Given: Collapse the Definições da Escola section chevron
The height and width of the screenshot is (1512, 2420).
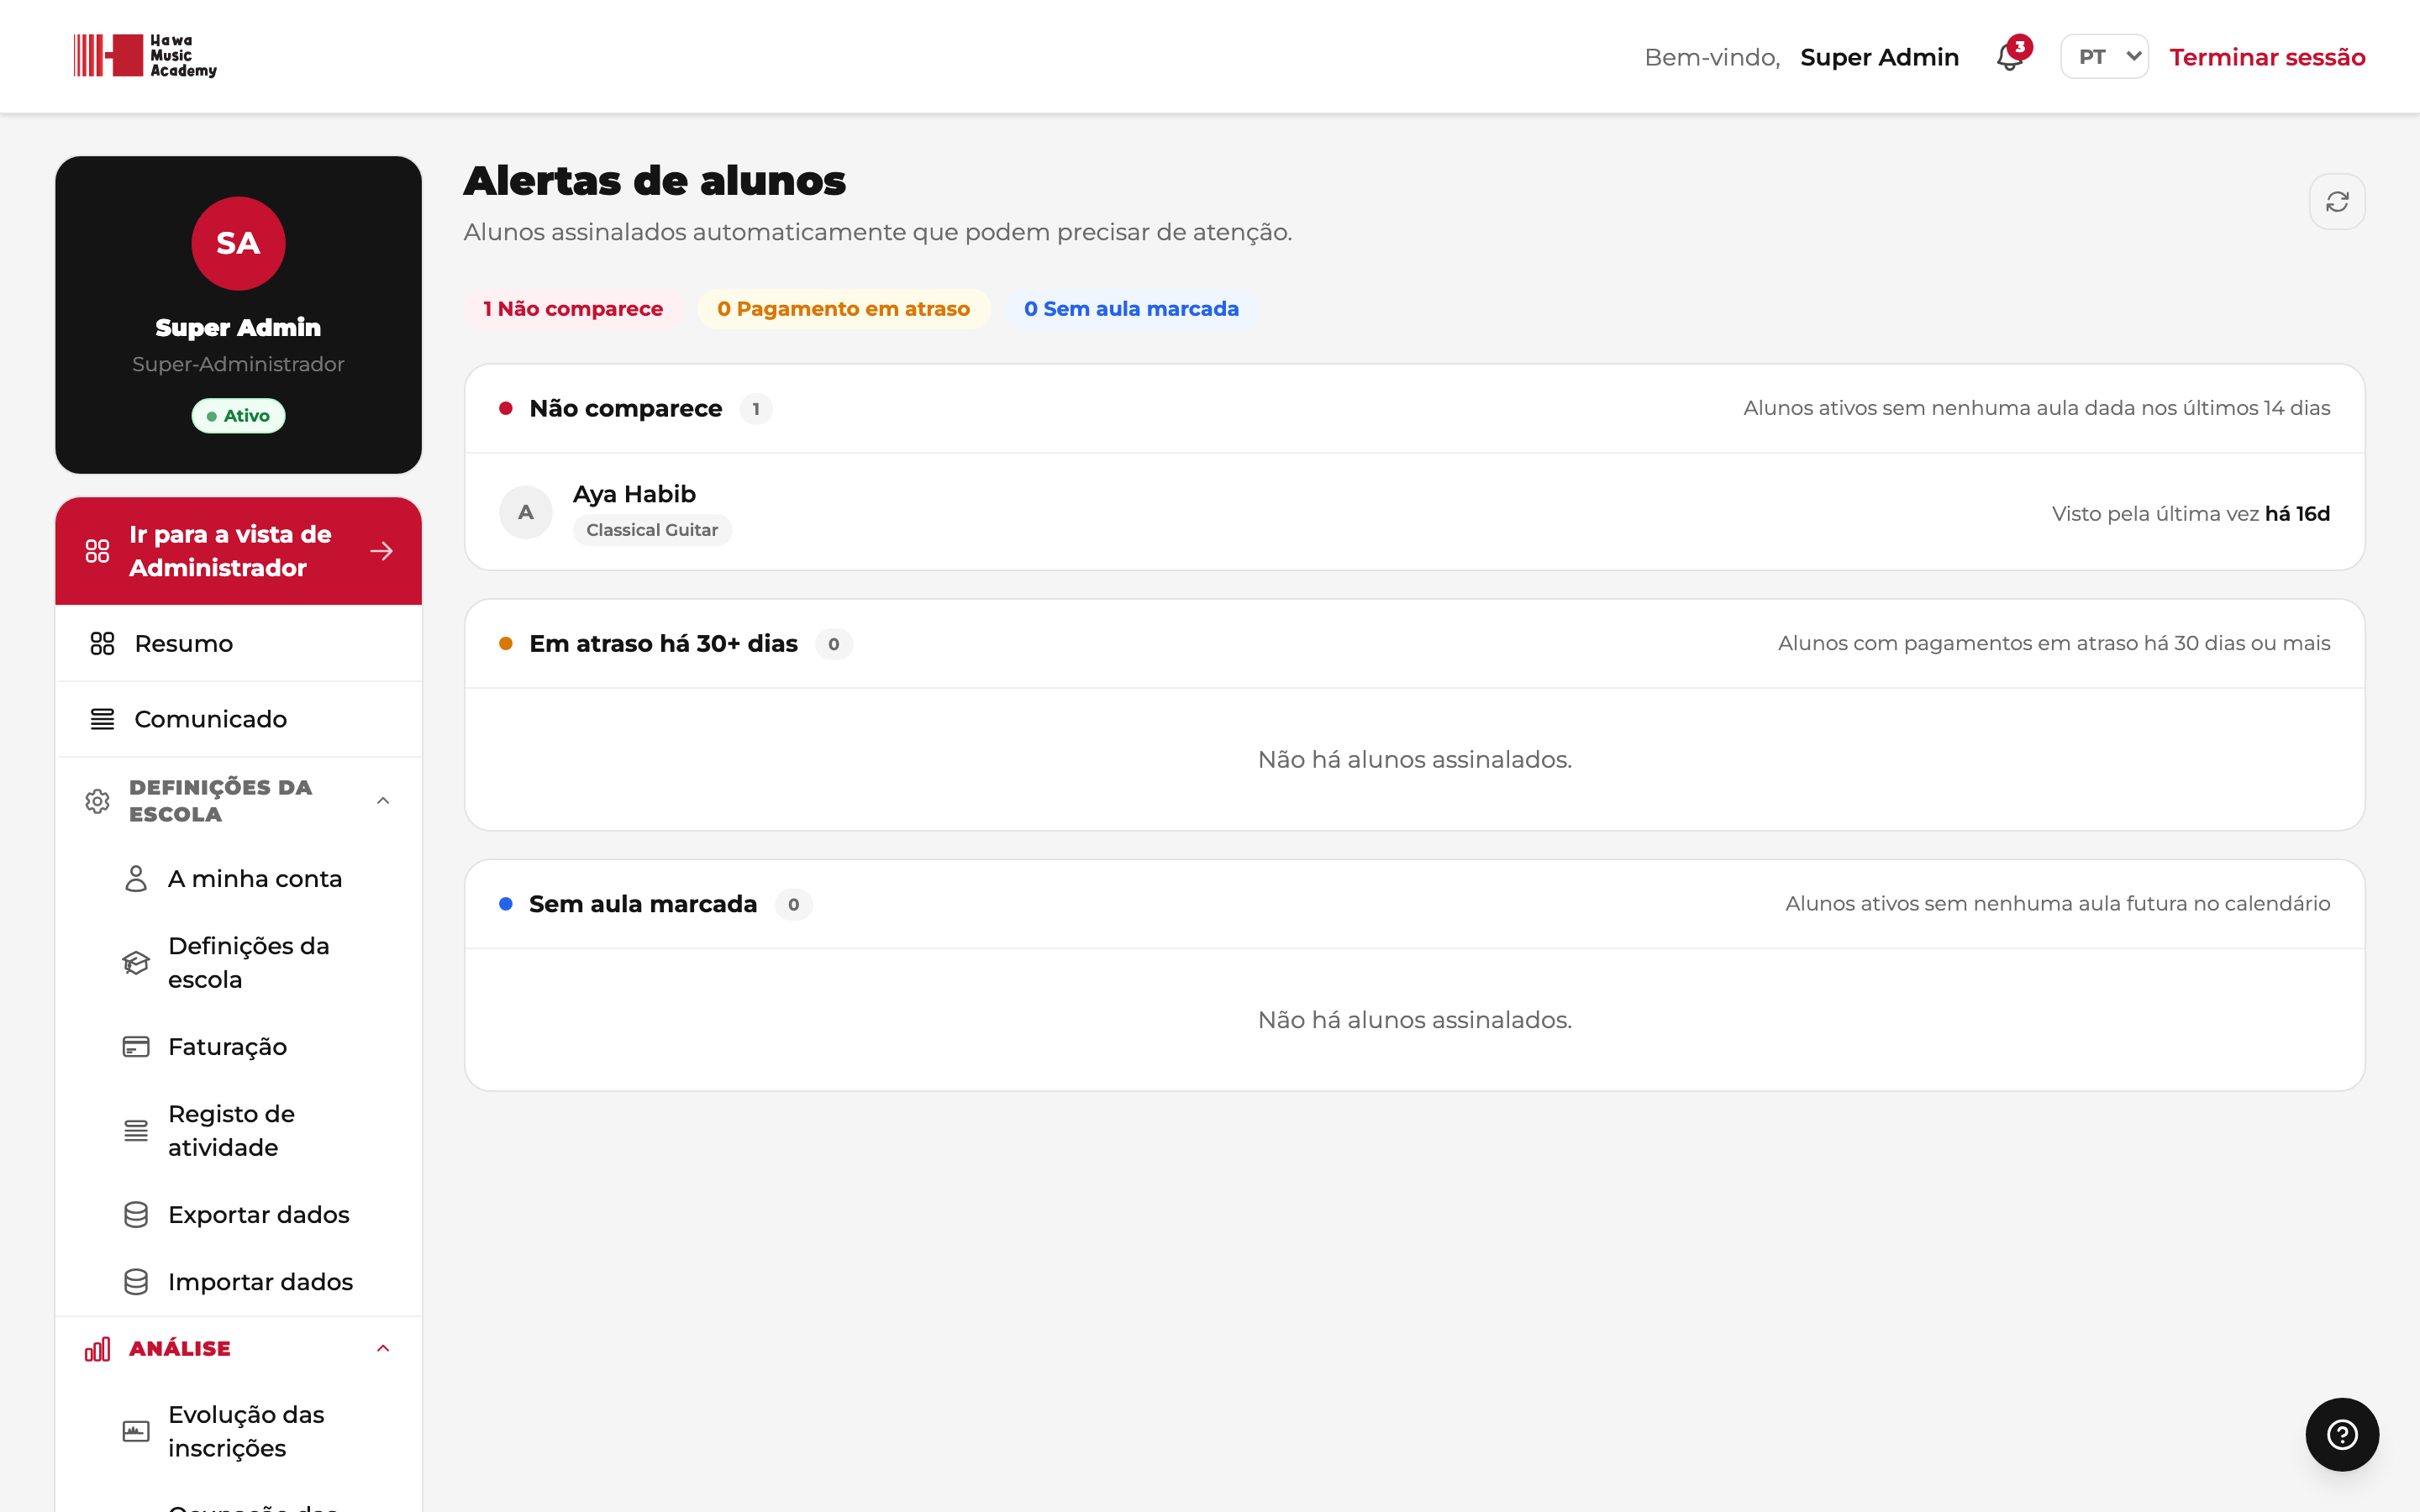Looking at the screenshot, I should [x=383, y=801].
